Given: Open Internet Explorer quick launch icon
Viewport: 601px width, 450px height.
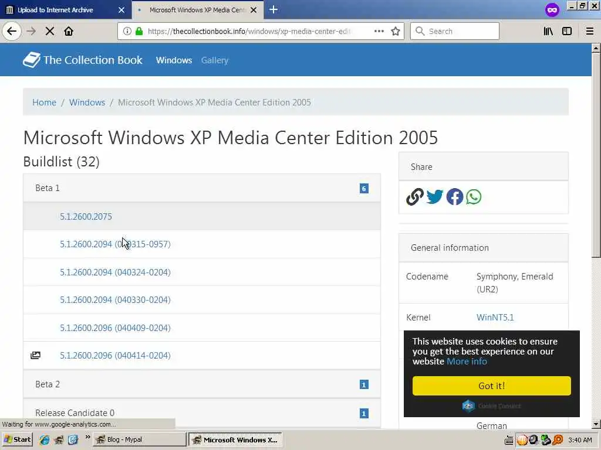Looking at the screenshot, I should 44,439.
